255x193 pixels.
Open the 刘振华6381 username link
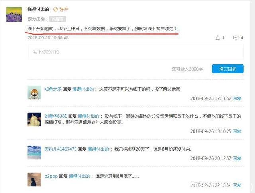tap(56, 116)
